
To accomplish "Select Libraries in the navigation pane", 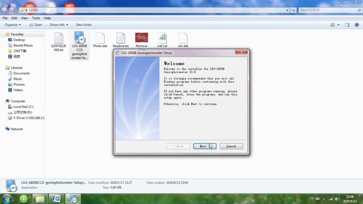I will [16, 68].
